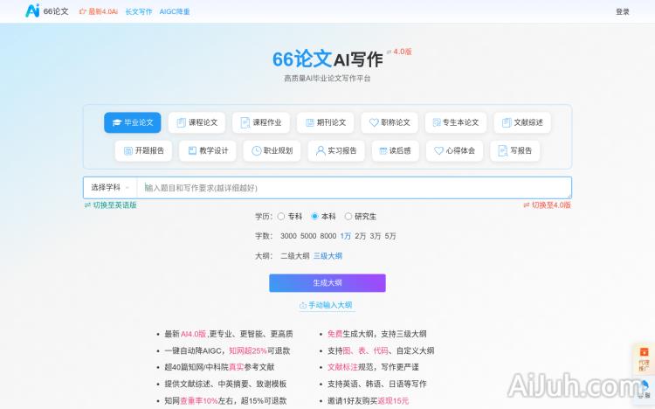Image resolution: width=655 pixels, height=409 pixels.
Task: Type in the topic and requirements field
Action: tap(354, 188)
